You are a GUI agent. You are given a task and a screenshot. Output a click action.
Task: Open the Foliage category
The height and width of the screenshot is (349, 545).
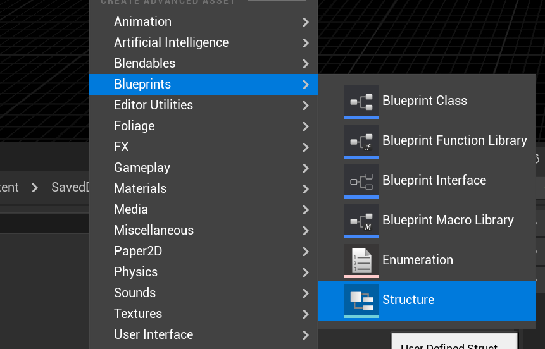coord(203,126)
